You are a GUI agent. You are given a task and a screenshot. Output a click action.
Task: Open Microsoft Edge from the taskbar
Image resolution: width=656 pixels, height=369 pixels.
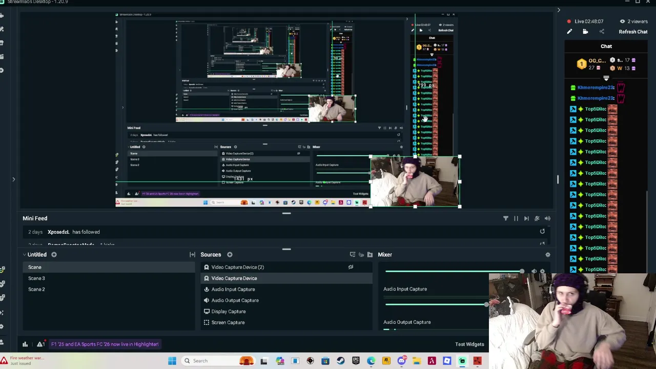pos(371,361)
